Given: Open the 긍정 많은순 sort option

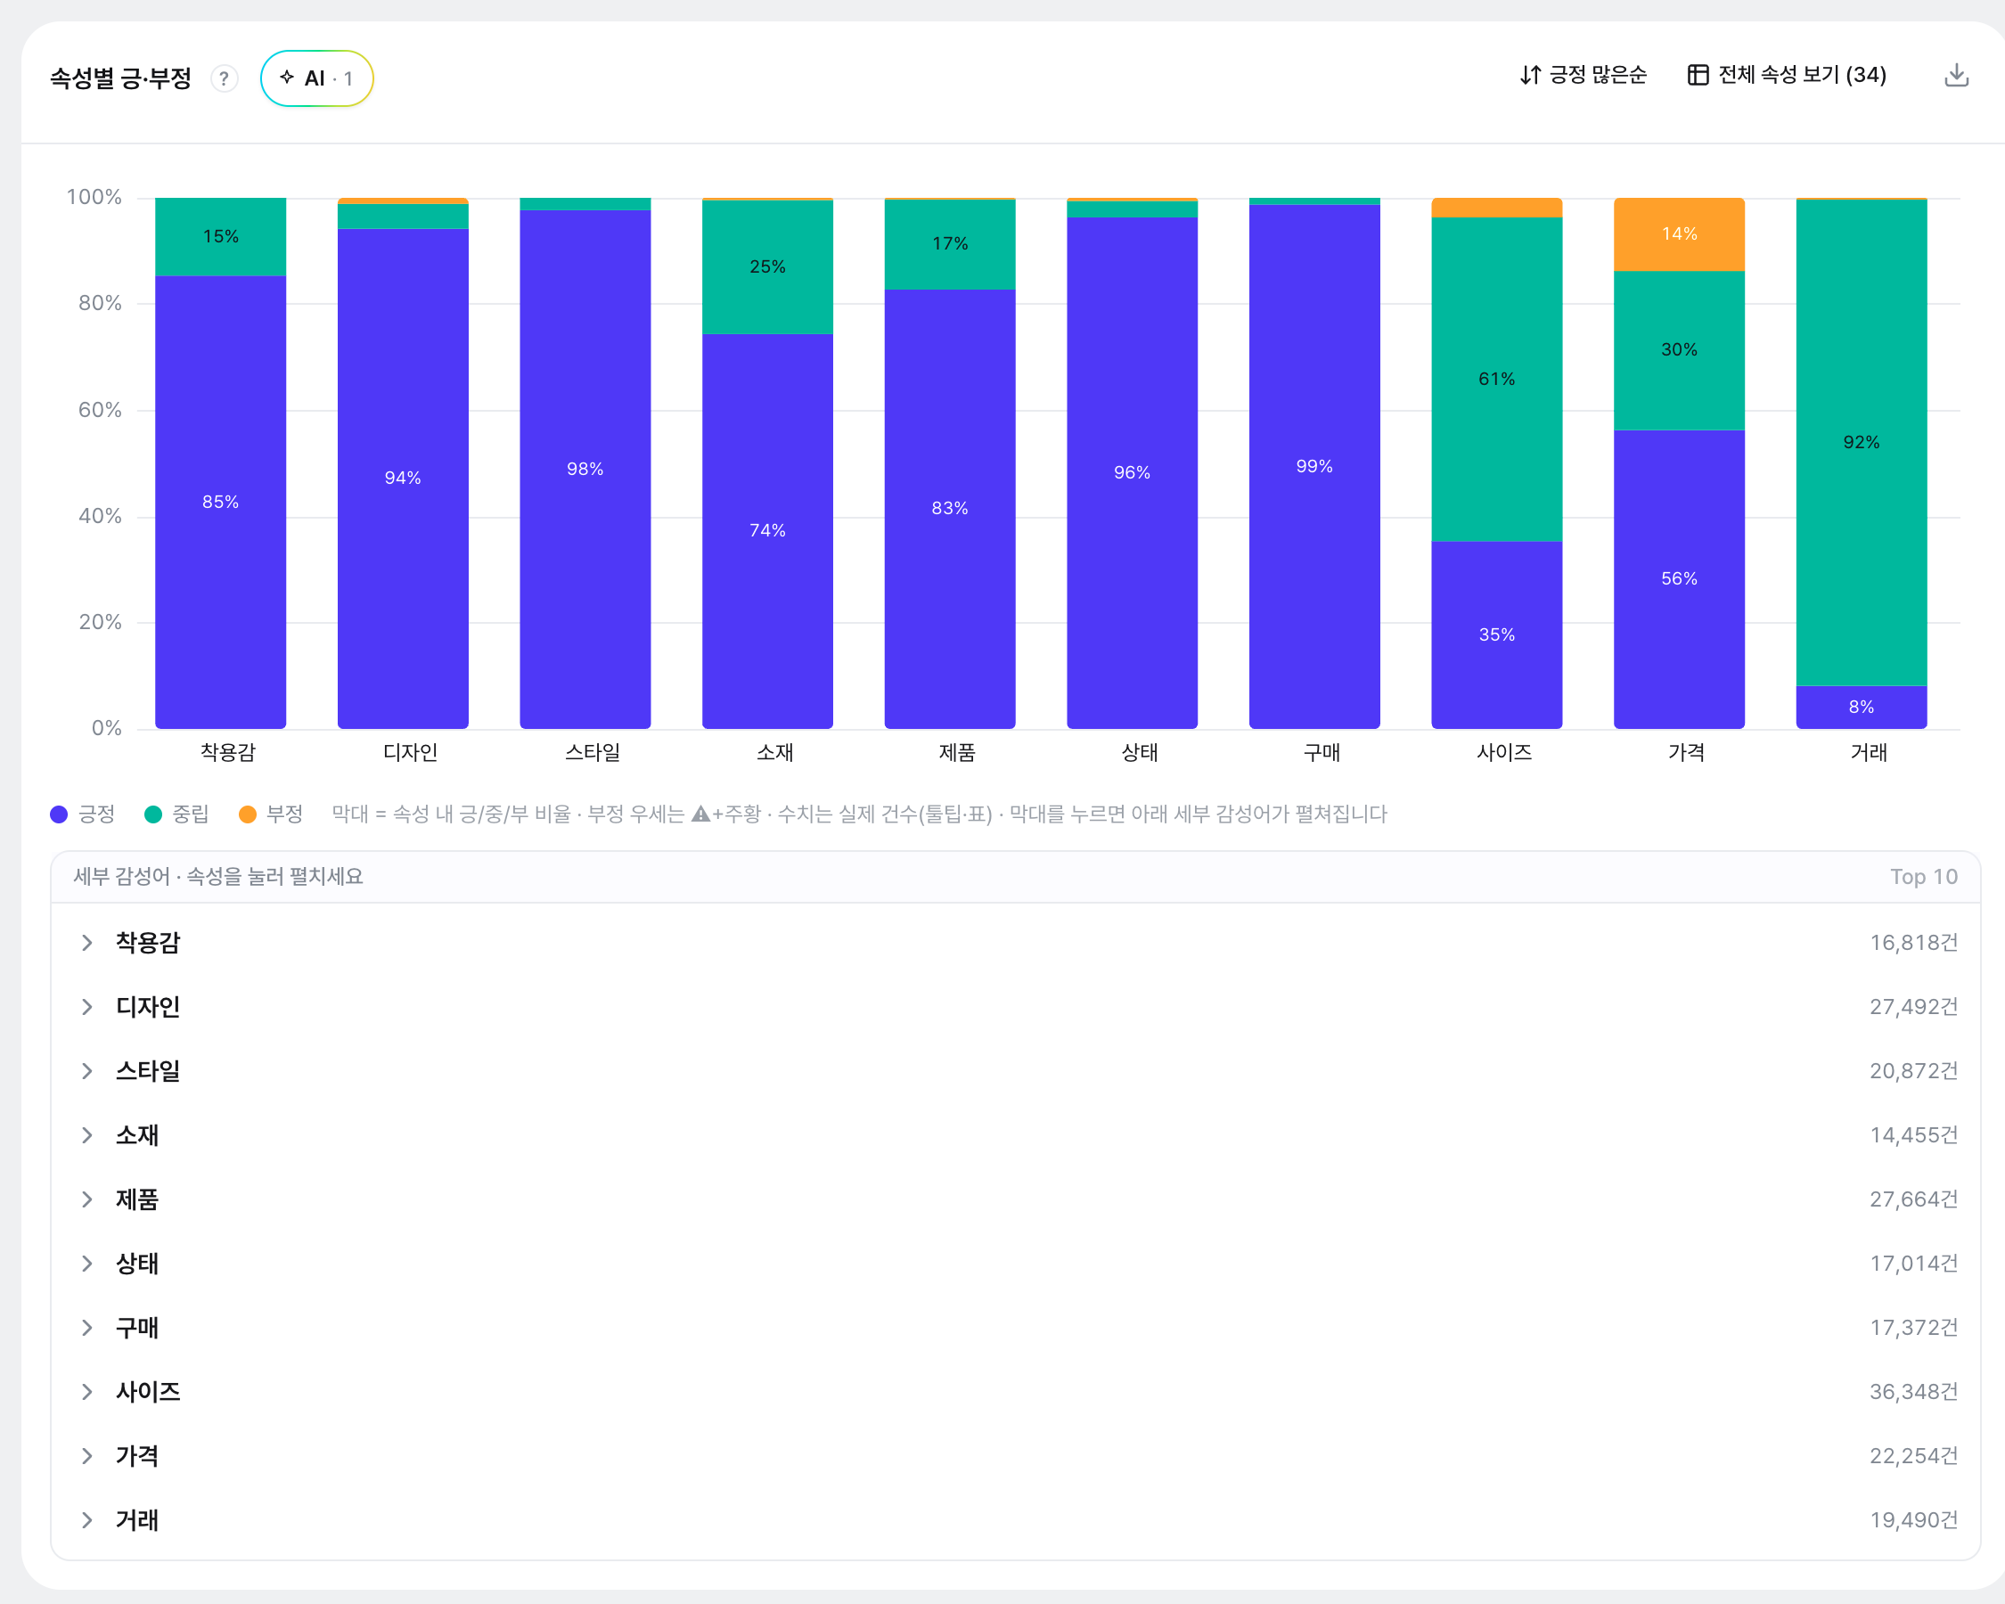Looking at the screenshot, I should (x=1583, y=76).
